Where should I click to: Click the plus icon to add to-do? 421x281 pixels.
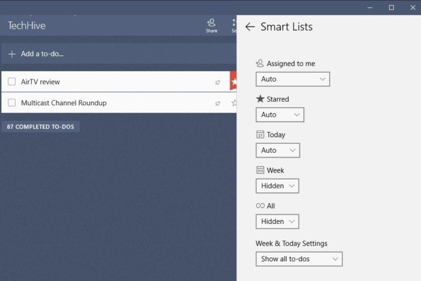pos(12,54)
